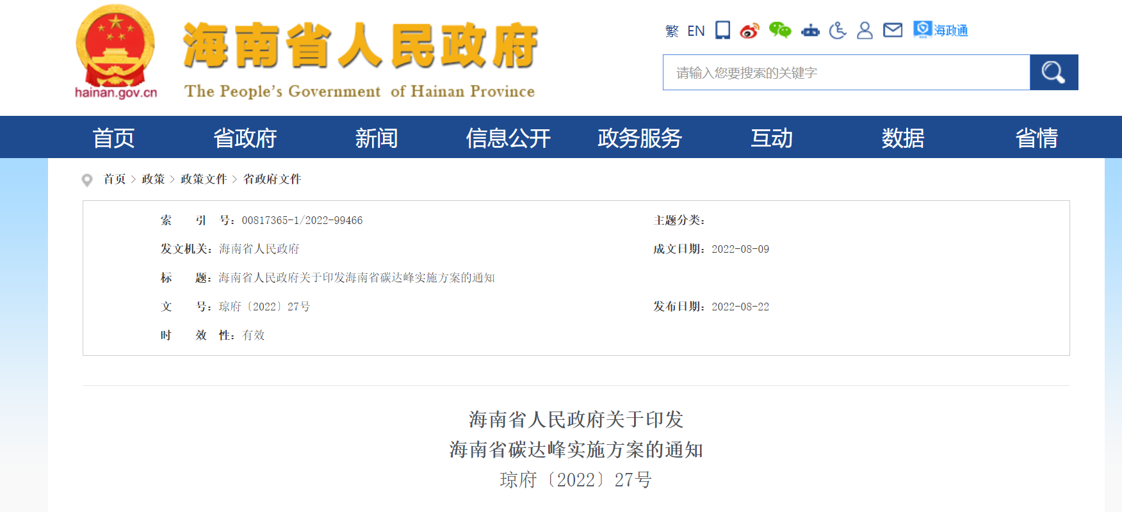
Task: Click the 省政府文件 breadcrumb link
Action: [272, 179]
